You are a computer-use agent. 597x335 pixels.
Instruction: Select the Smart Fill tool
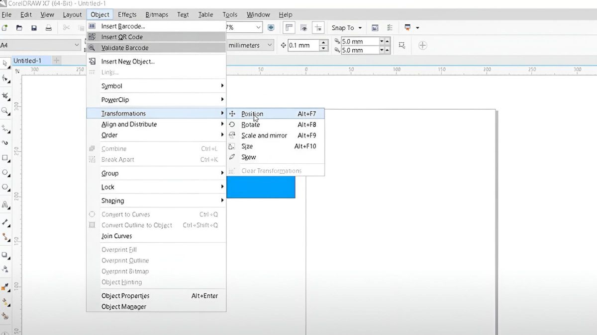pos(5,316)
